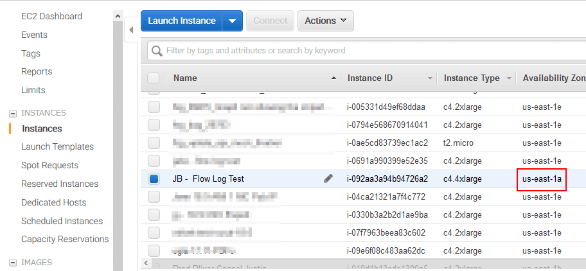Viewport: 586px width, 271px height.
Task: Click the Launch Instance button
Action: point(182,21)
